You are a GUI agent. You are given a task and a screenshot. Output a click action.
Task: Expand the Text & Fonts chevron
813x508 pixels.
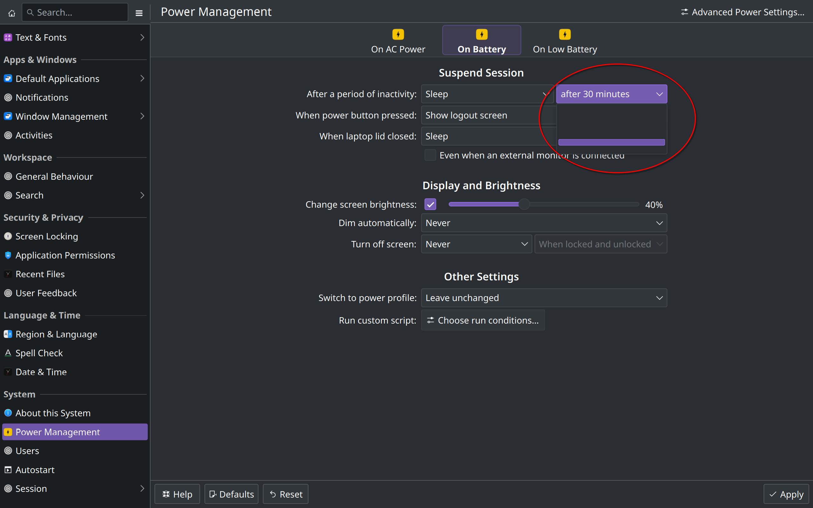142,37
